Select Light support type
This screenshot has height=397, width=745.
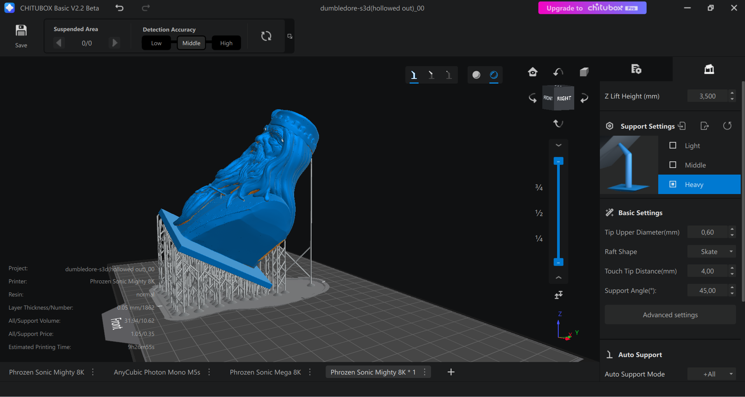pos(699,145)
